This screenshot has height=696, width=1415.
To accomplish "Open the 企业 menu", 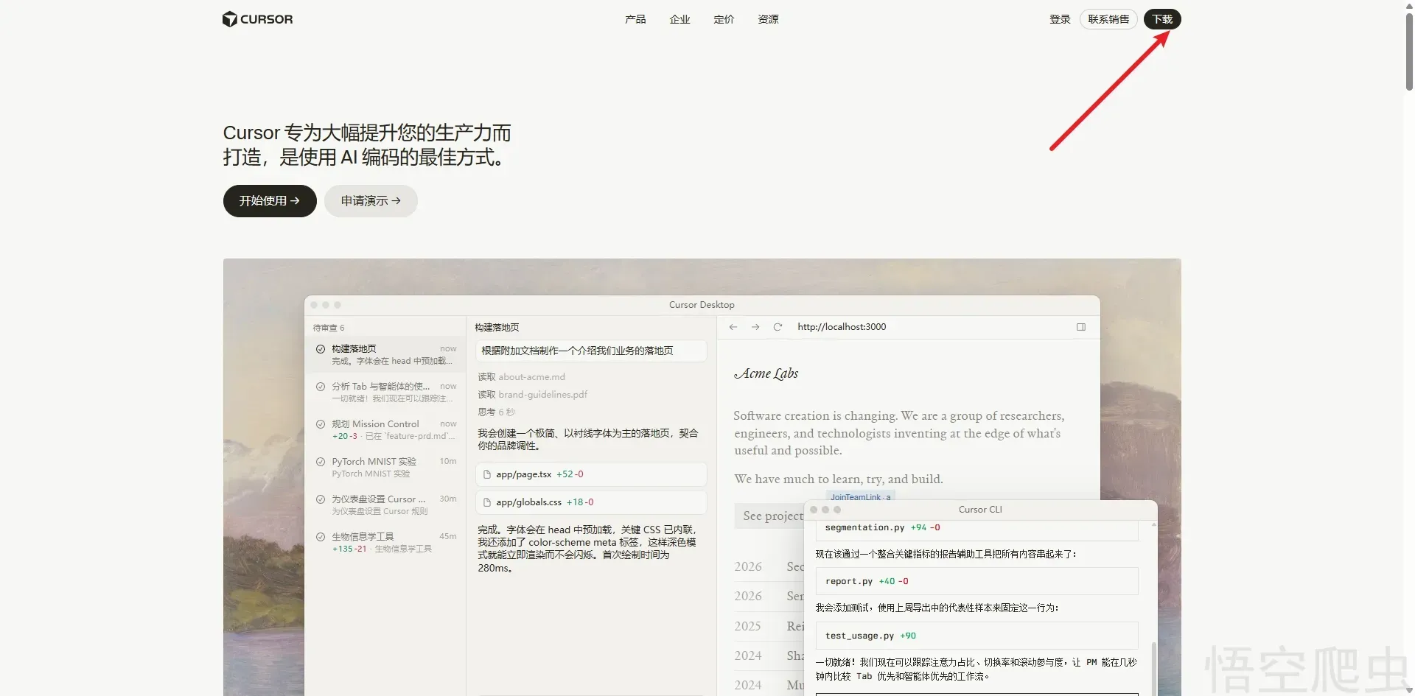I will (679, 19).
